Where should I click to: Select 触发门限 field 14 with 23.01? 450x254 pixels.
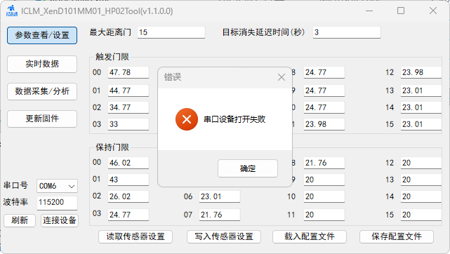[x=421, y=107]
